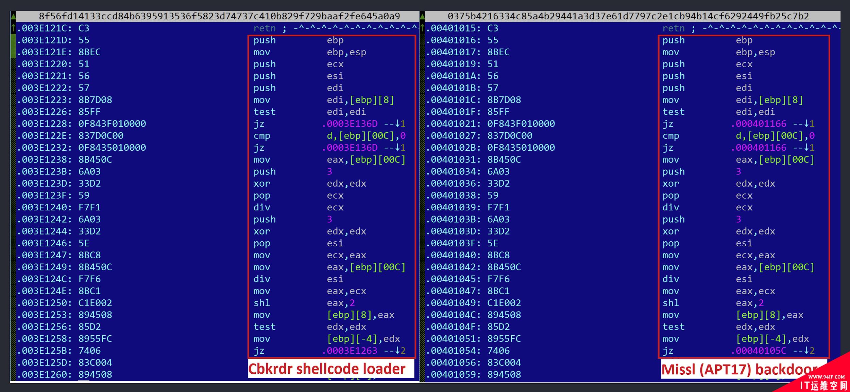The image size is (850, 392).
Task: Select address .00401039 in right pane
Action: (x=454, y=207)
